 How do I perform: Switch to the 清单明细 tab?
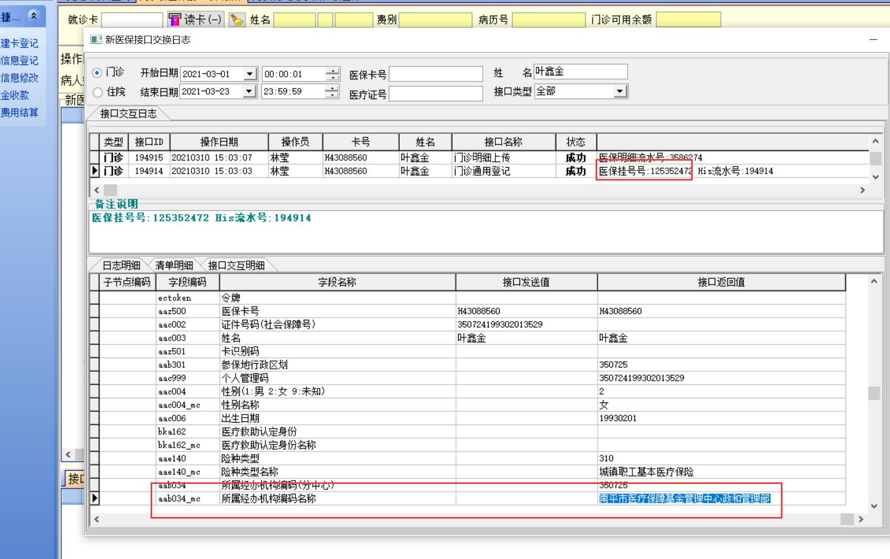point(174,266)
